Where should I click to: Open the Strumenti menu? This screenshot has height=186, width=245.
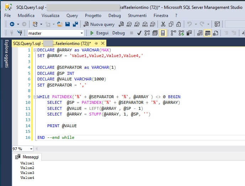coord(137,16)
